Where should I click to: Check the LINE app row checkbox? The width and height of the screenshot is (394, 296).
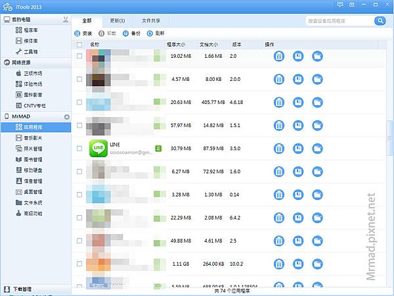pyautogui.click(x=79, y=149)
